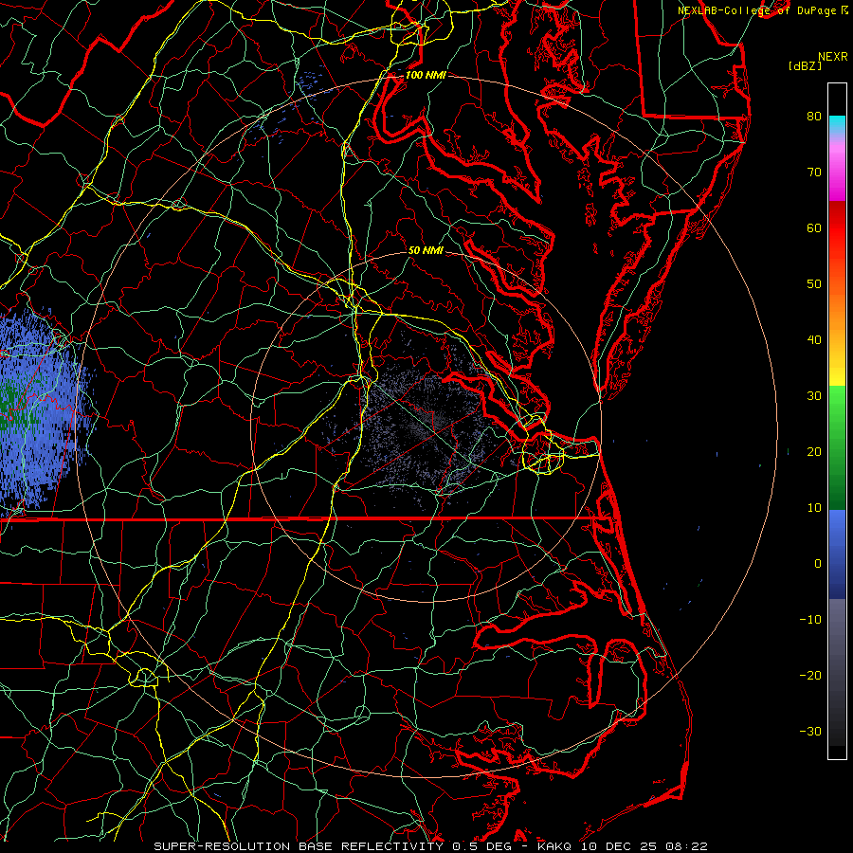Click the 30 dBZ scale label

point(814,396)
